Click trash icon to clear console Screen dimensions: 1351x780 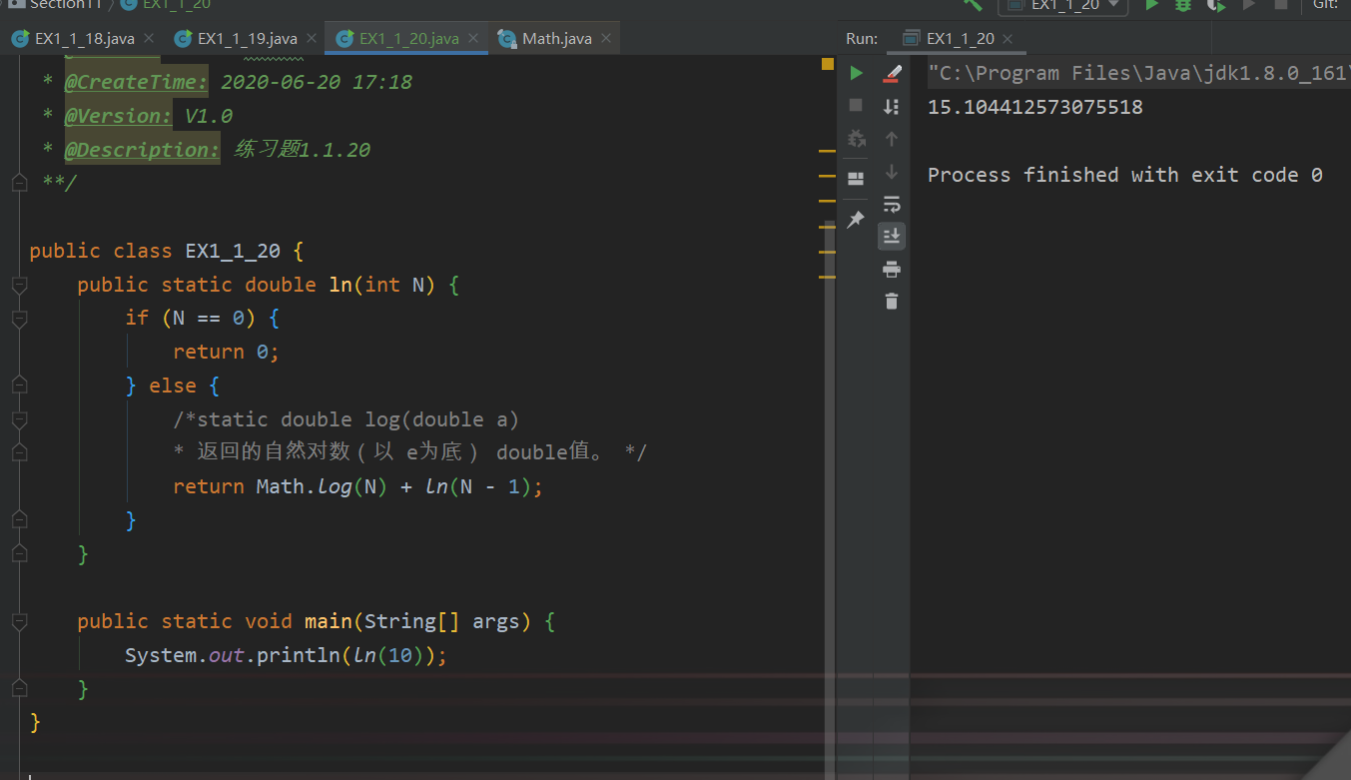point(892,301)
